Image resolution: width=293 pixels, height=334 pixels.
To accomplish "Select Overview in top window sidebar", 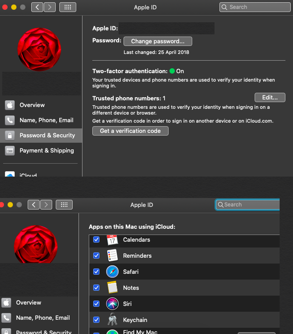I will tap(41, 105).
